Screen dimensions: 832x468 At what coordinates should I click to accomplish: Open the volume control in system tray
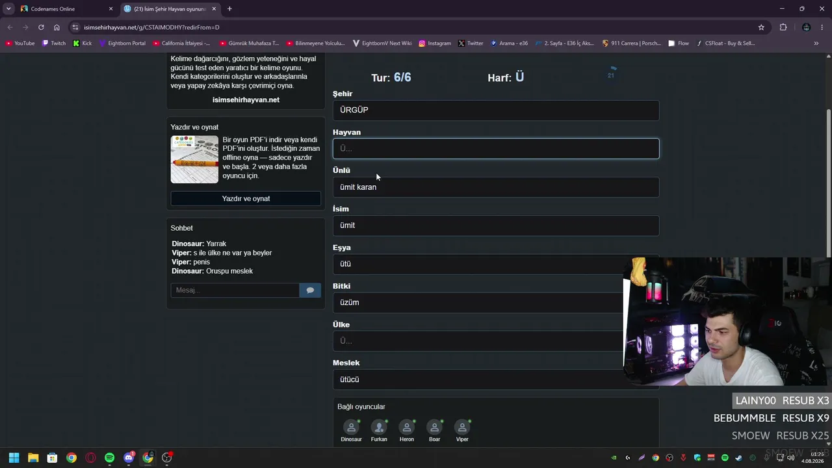[791, 458]
